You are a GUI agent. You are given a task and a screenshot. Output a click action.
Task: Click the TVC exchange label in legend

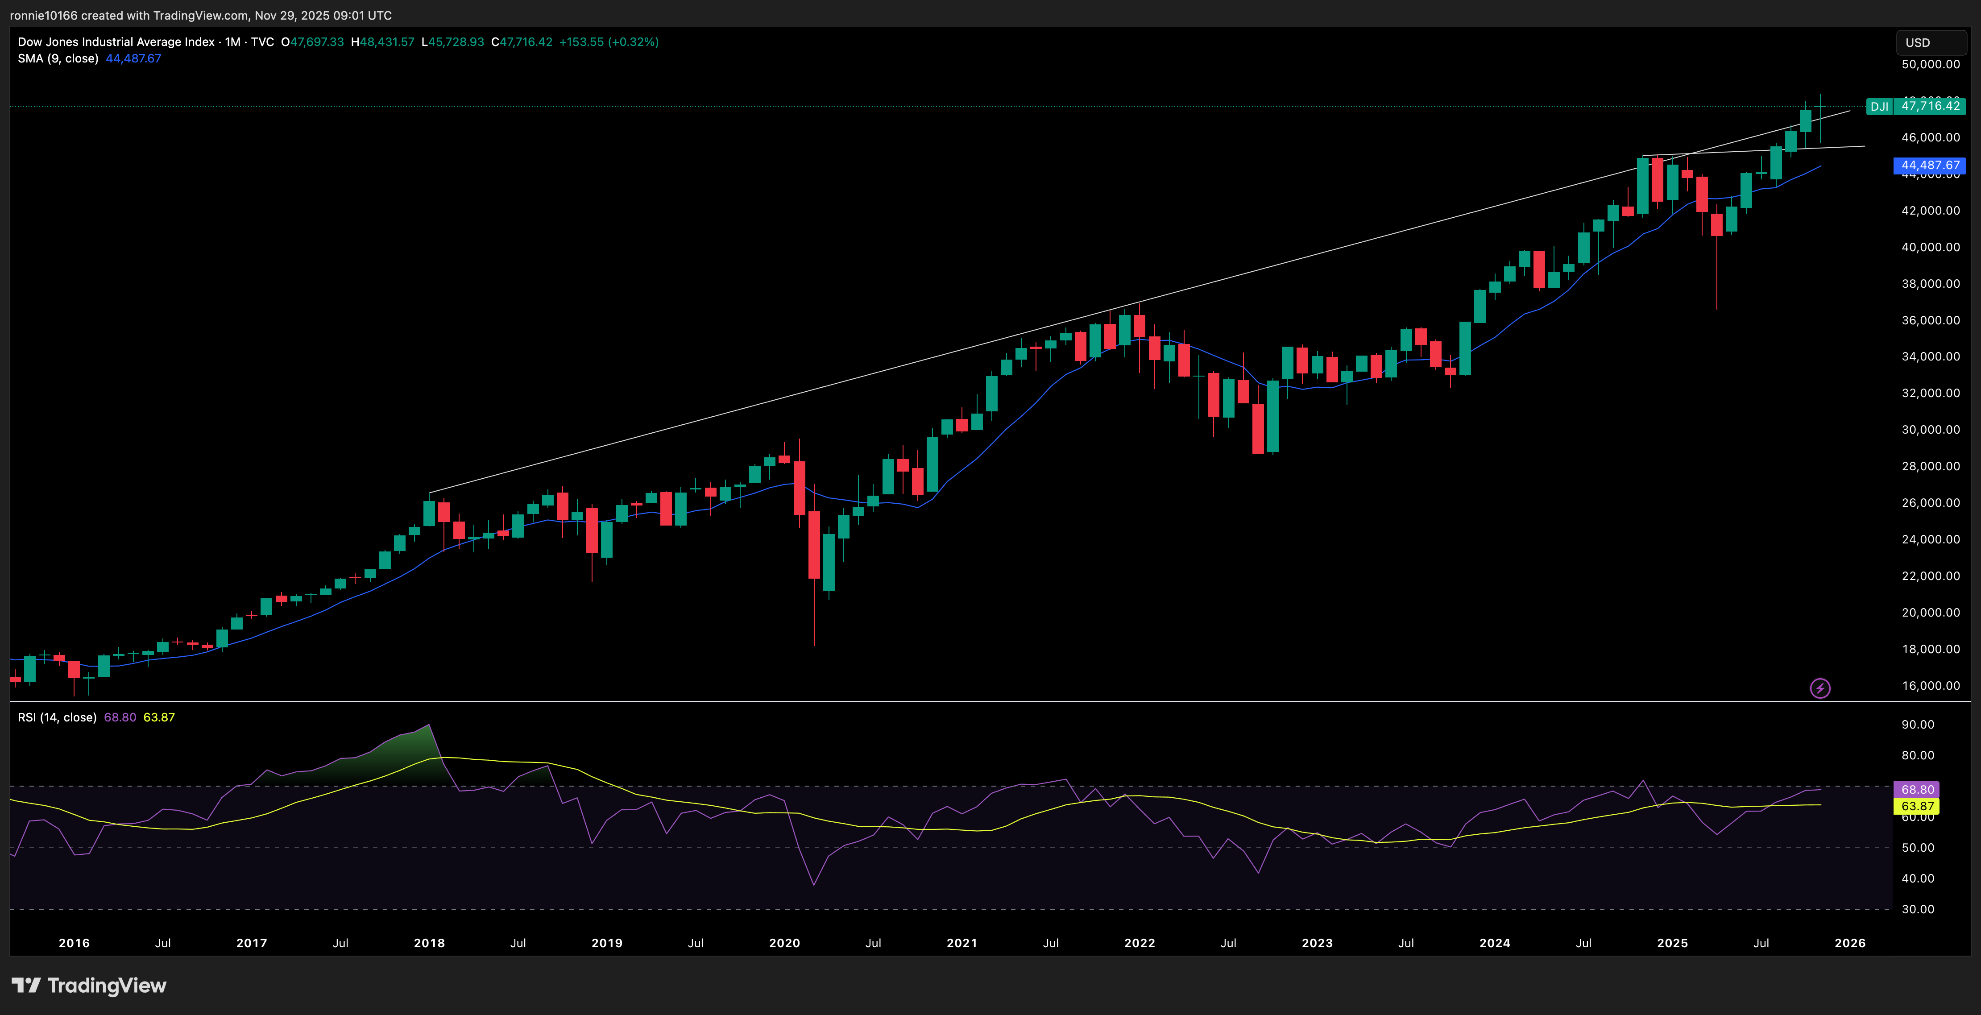[262, 42]
